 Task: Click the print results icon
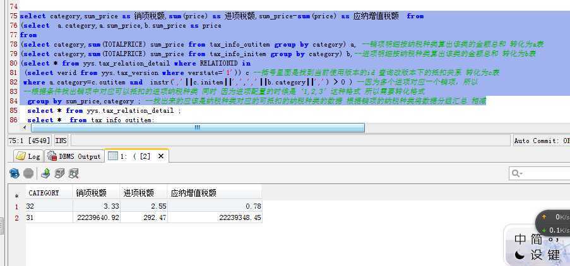59,174
